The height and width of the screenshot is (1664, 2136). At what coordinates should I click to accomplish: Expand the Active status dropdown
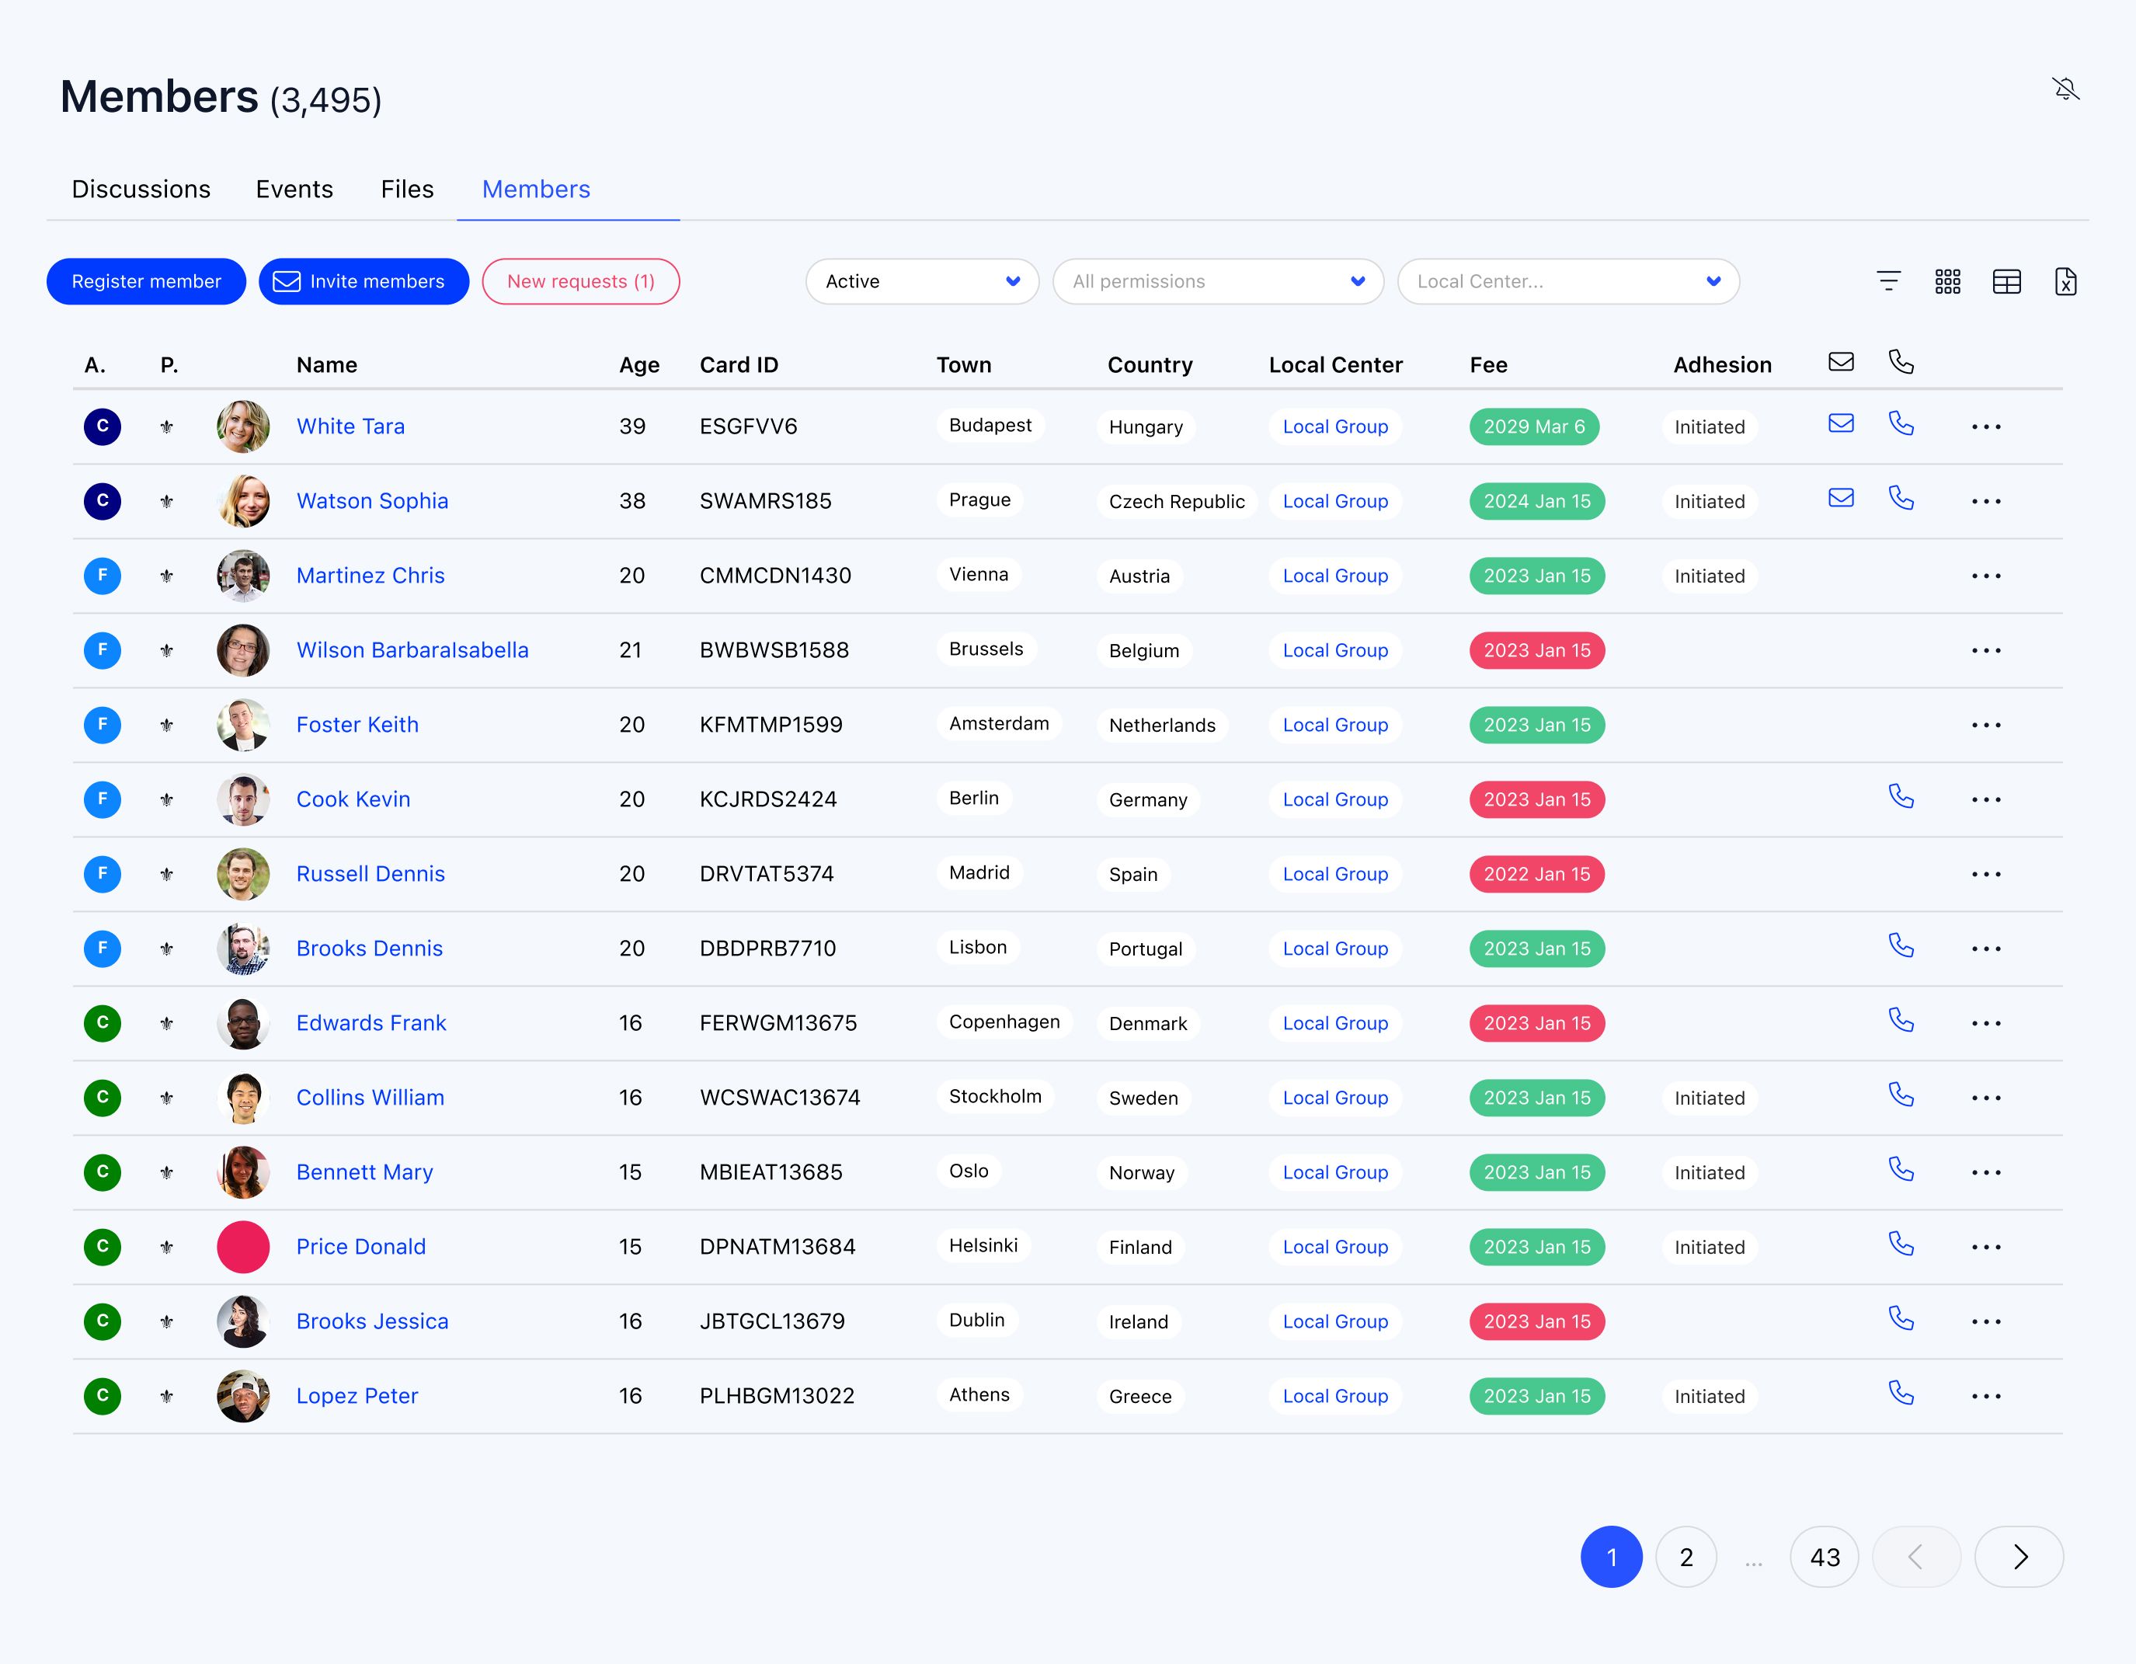tap(921, 282)
